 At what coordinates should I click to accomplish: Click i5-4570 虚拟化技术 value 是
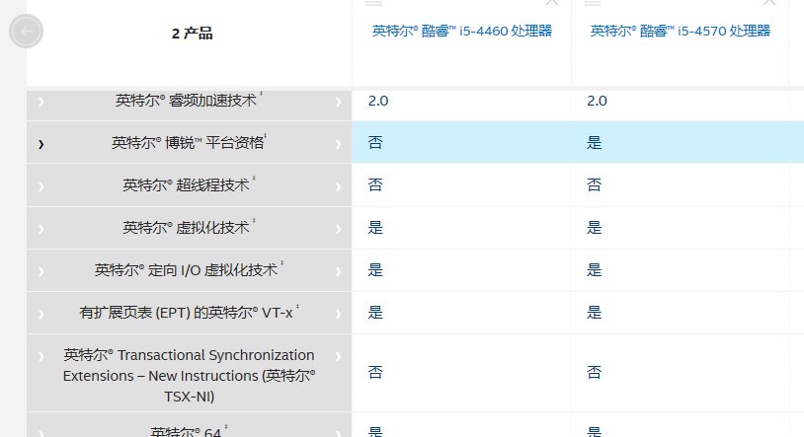pyautogui.click(x=595, y=228)
